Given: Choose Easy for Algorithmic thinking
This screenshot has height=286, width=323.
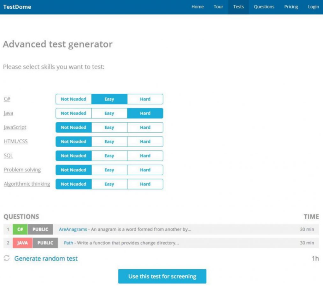Looking at the screenshot, I should 109,184.
